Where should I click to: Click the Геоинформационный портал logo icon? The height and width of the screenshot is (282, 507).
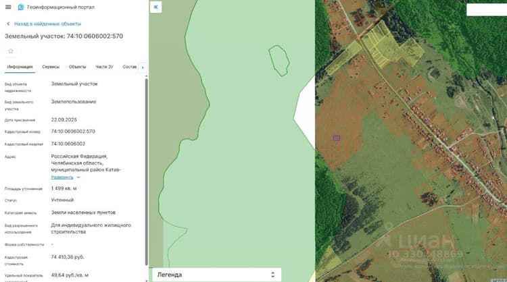(21, 7)
